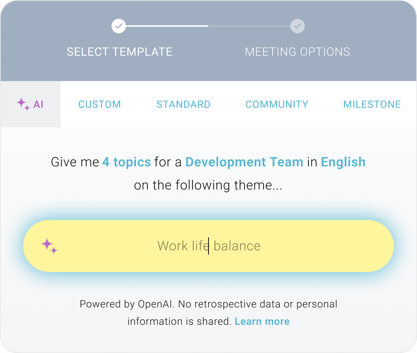
Task: Click the purple sparkle icon in AI tab
Action: coord(23,104)
